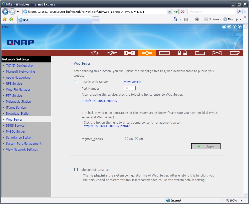Image resolution: width=249 pixels, height=204 pixels.
Task: Open DDNS Service in sidebar
Action: click(x=15, y=125)
